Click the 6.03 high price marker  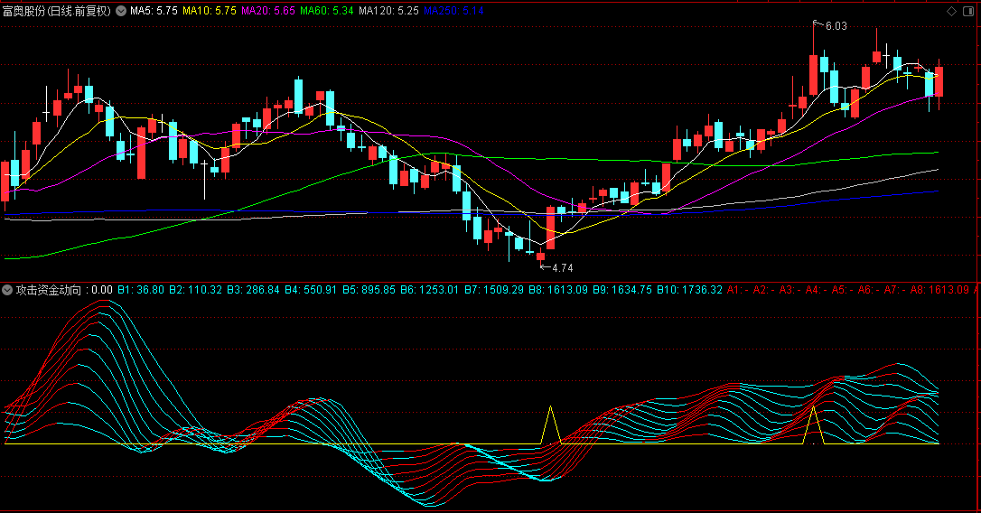pos(836,25)
